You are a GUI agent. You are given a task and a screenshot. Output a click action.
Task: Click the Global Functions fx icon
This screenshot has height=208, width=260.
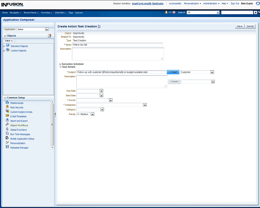click(x=7, y=130)
